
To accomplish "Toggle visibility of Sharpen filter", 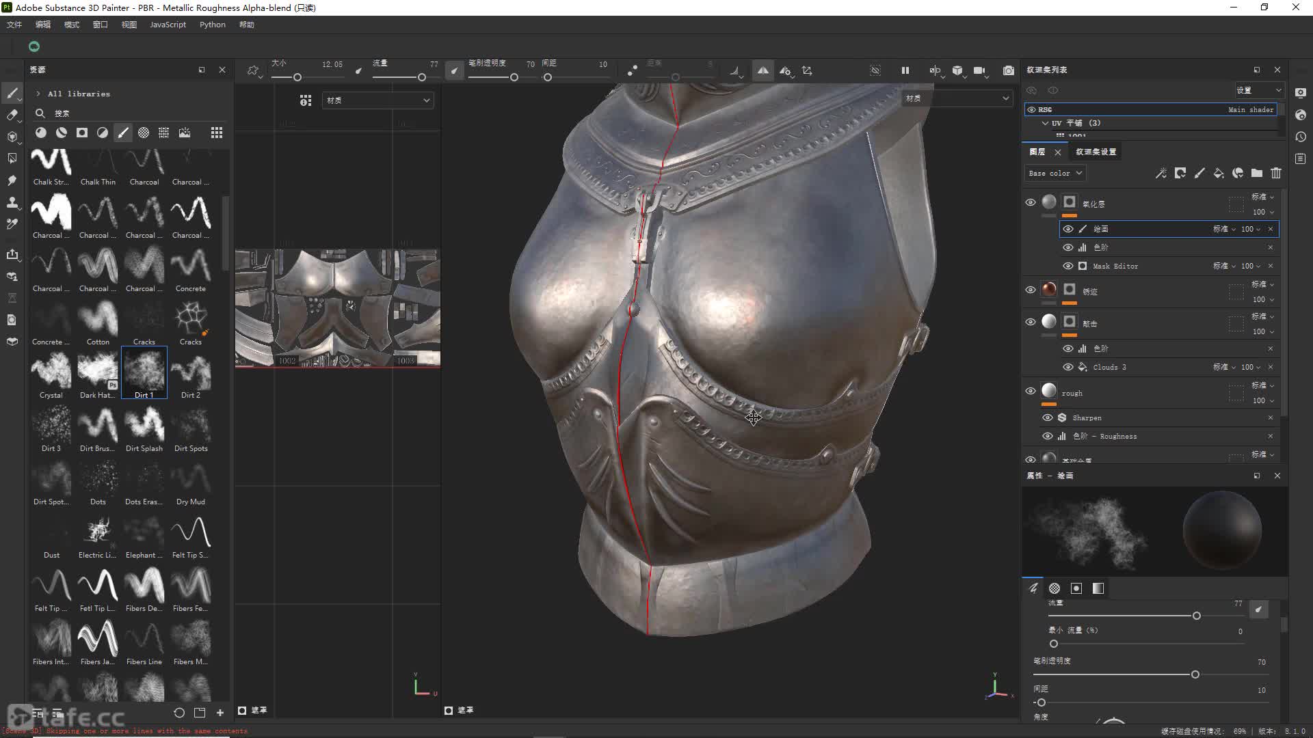I will [x=1048, y=418].
